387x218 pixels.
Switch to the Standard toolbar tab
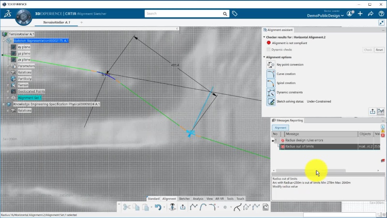click(x=154, y=199)
